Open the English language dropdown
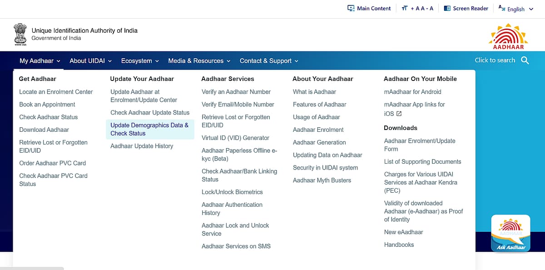The width and height of the screenshot is (545, 270). click(x=516, y=9)
